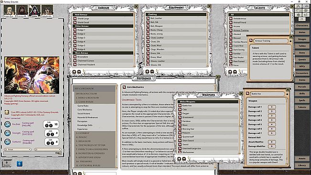Open the chat speaker dropdown showing Arion
311x175 pixels.
(x=18, y=149)
